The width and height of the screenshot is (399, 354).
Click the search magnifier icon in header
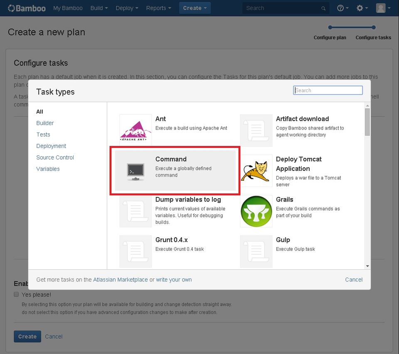click(323, 8)
